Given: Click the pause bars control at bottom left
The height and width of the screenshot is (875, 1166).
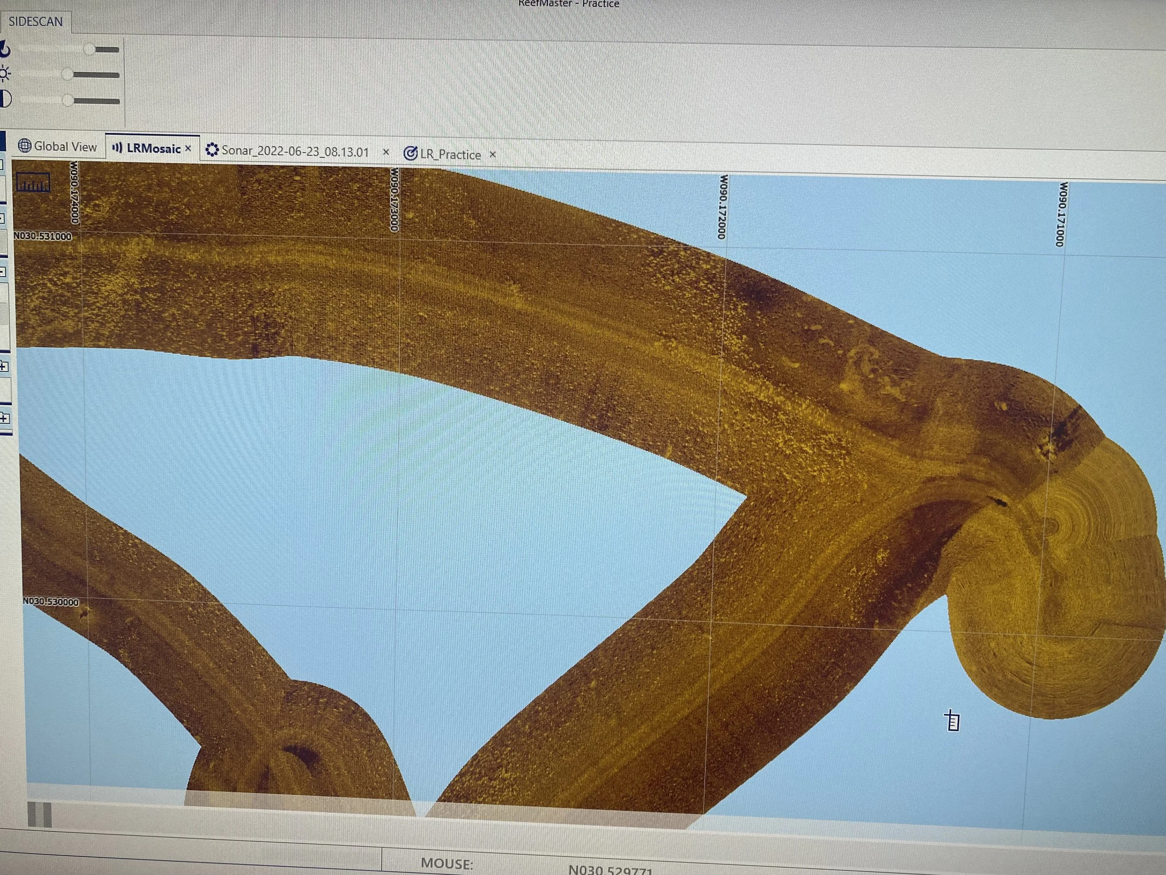Looking at the screenshot, I should point(40,815).
